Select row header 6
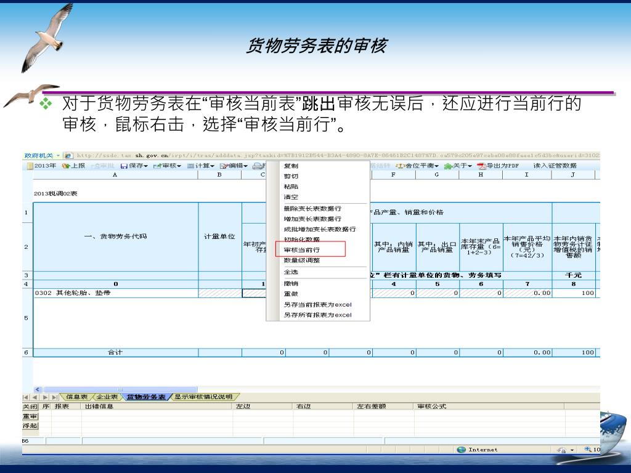Viewport: 631px width, 473px height. pos(27,352)
